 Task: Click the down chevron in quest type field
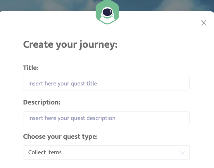[x=182, y=153]
